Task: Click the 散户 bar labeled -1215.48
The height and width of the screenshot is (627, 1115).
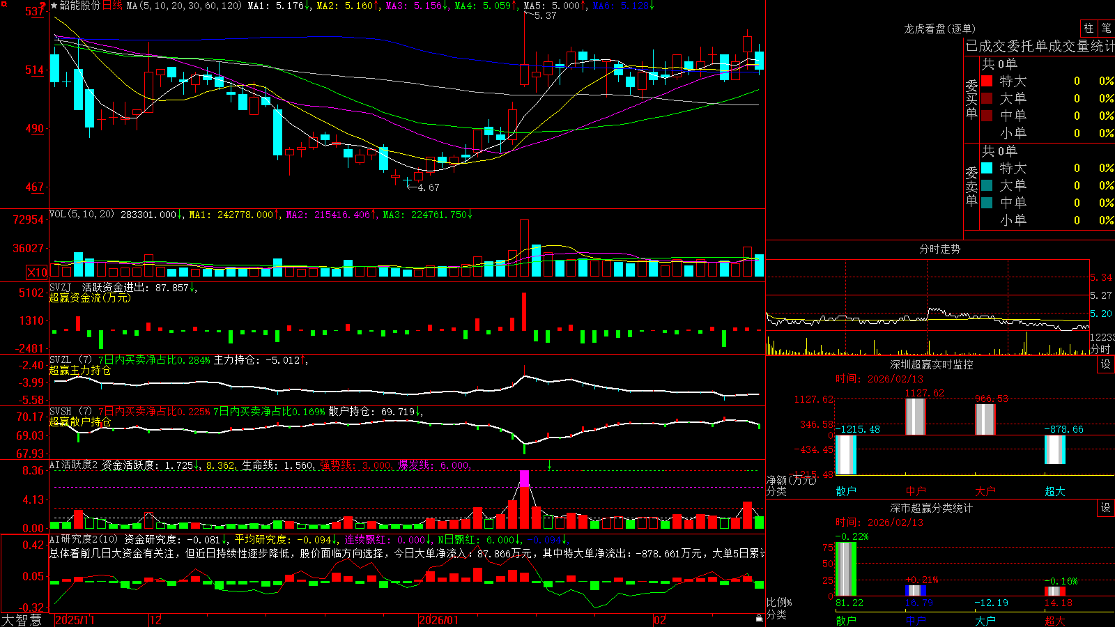Action: pyautogui.click(x=846, y=455)
